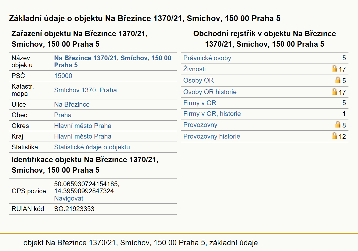Open Osoby OR historie link
This screenshot has width=358, height=251.
[x=210, y=92]
